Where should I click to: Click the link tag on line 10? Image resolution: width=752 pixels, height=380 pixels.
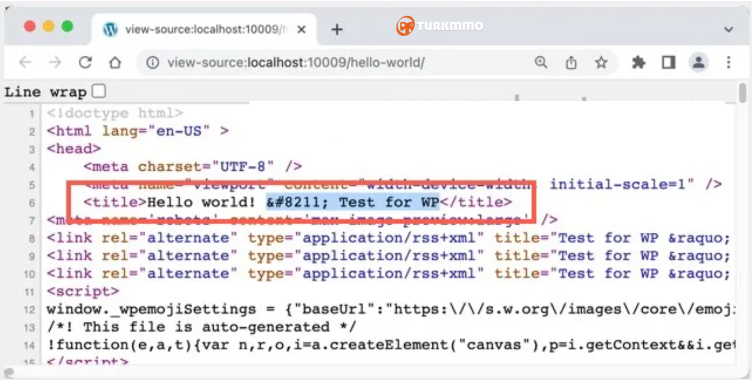(x=389, y=274)
